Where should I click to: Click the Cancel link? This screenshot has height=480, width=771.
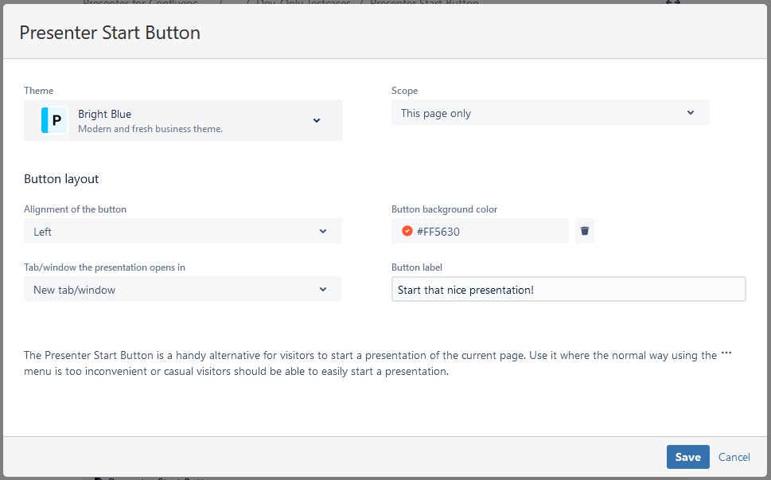[734, 457]
